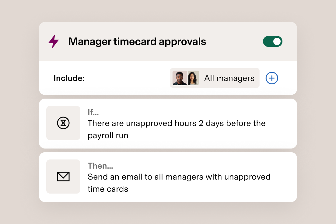Click the envelope email action icon
The height and width of the screenshot is (224, 336).
coord(63,177)
